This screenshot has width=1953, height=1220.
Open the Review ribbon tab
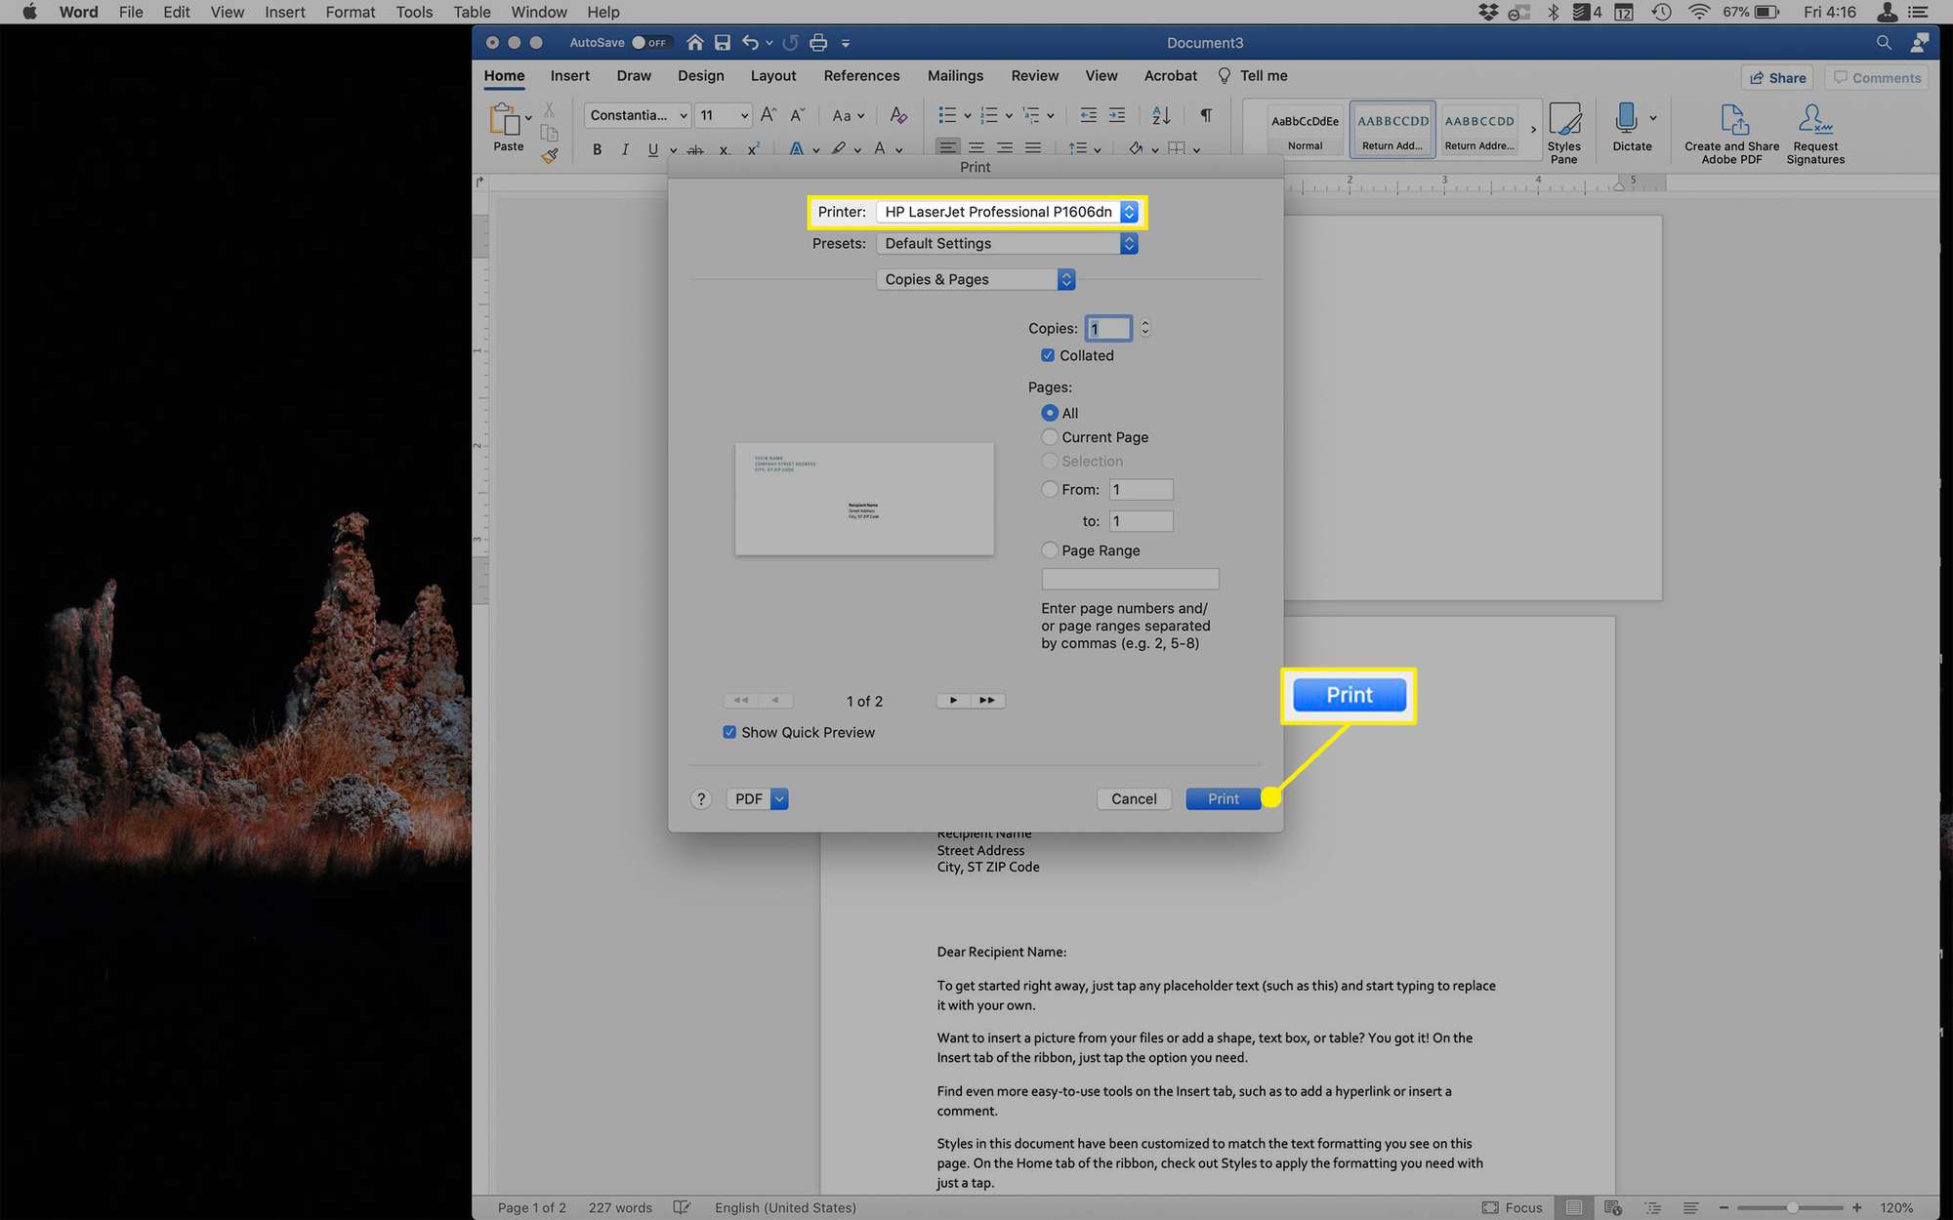tap(1033, 76)
